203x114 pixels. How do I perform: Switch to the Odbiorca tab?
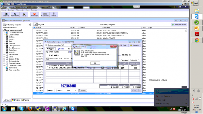pyautogui.click(x=61, y=49)
